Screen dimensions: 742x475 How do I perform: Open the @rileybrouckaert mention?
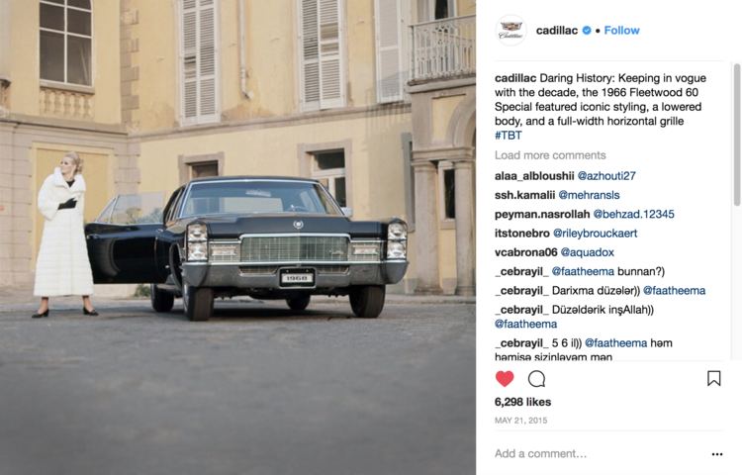[x=596, y=234]
